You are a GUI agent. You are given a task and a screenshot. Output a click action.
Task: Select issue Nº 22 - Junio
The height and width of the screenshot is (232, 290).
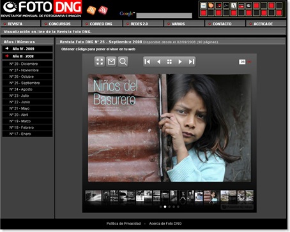(x=27, y=102)
